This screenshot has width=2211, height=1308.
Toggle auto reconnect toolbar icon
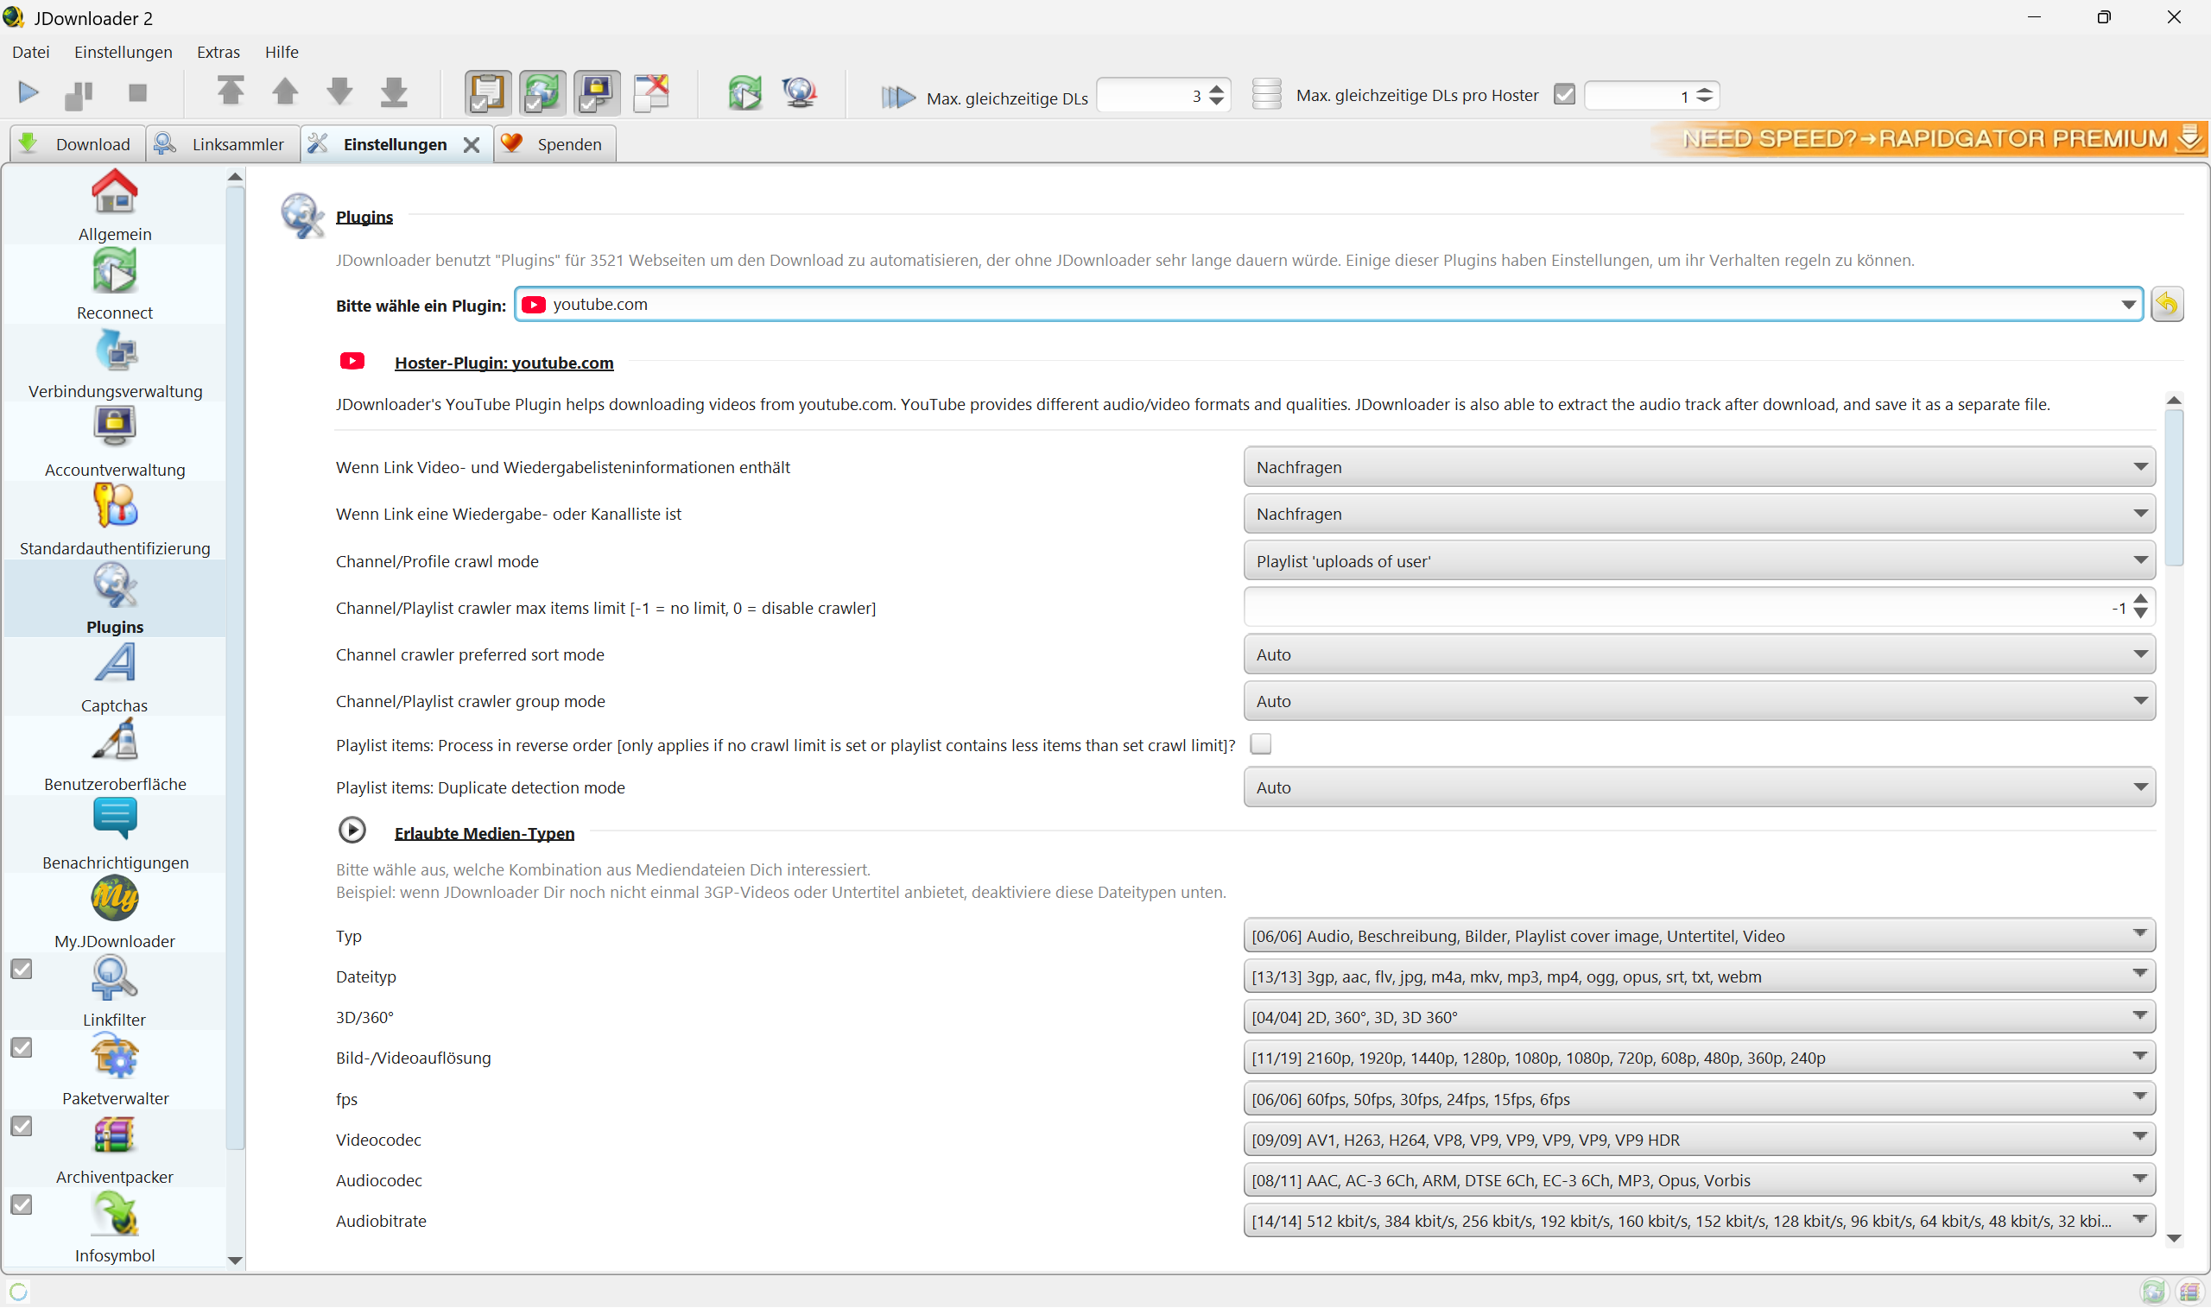[x=542, y=93]
